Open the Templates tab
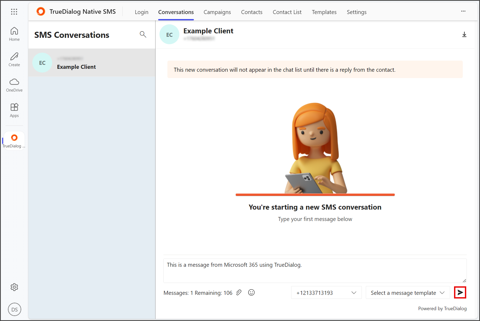Screen dimensions: 480x321 tap(324, 12)
